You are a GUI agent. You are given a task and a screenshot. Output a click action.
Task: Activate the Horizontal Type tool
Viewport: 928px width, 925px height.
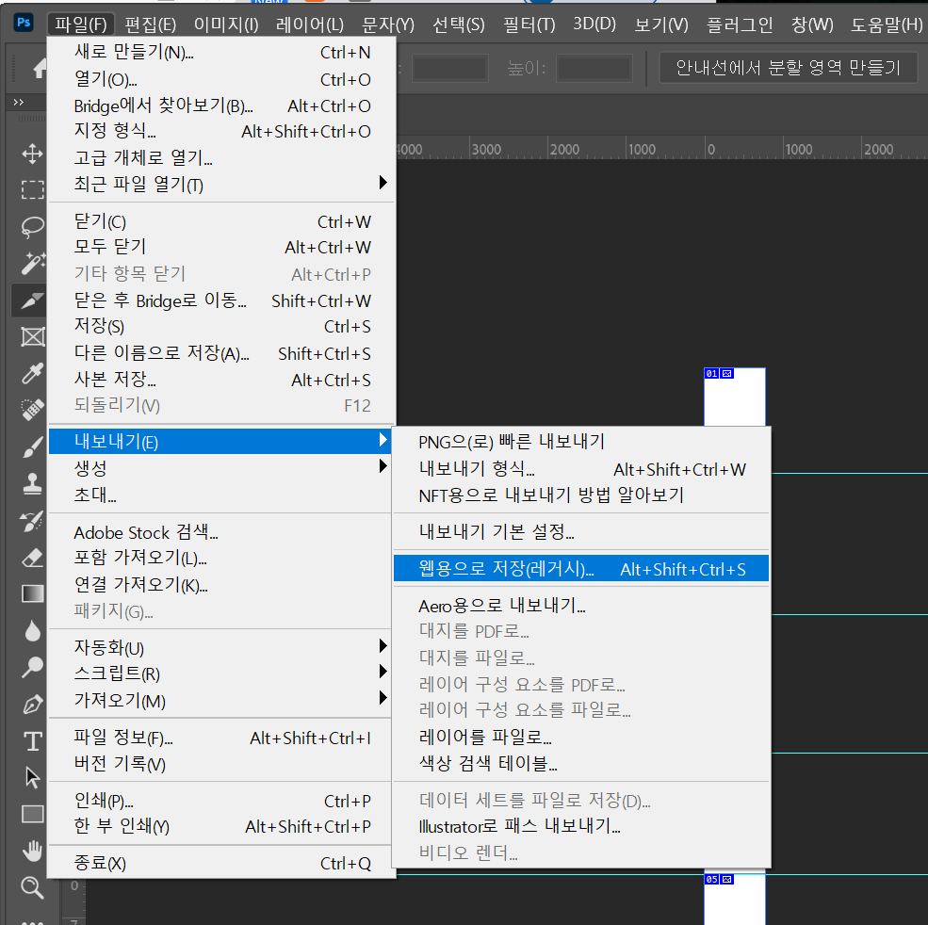[31, 740]
